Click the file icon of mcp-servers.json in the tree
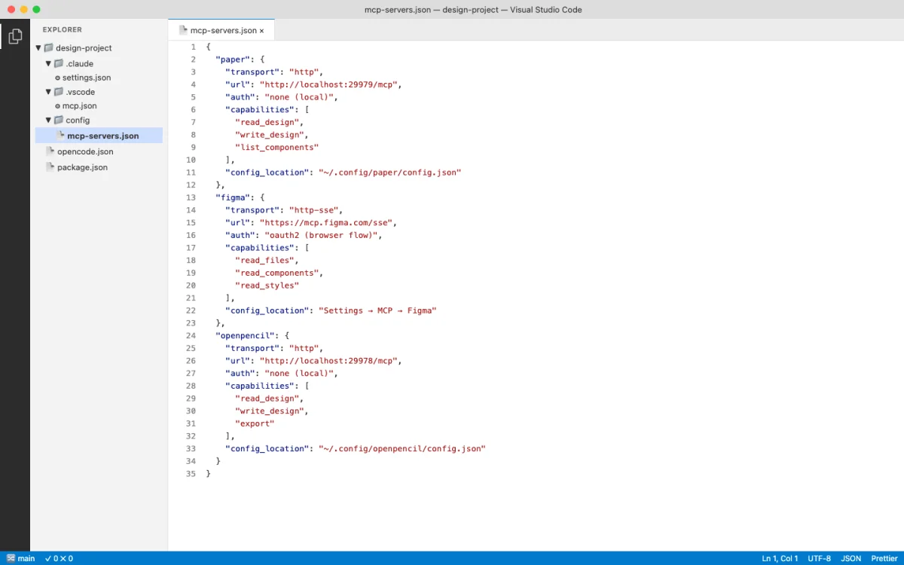 (x=60, y=136)
